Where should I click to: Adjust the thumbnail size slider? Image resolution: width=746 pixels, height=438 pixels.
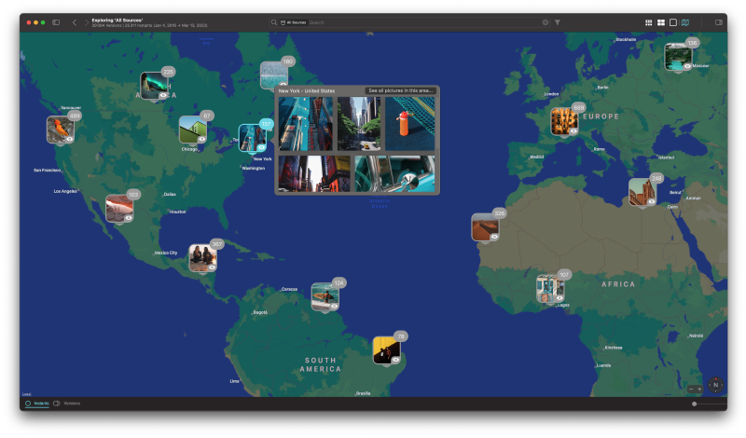point(694,404)
